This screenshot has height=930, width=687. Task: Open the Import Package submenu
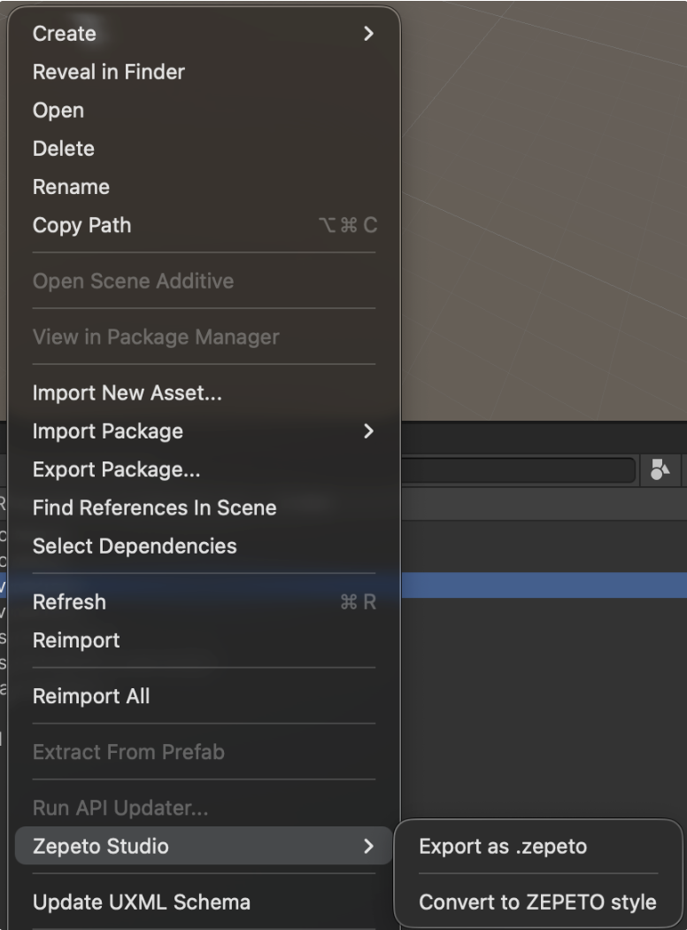[204, 431]
